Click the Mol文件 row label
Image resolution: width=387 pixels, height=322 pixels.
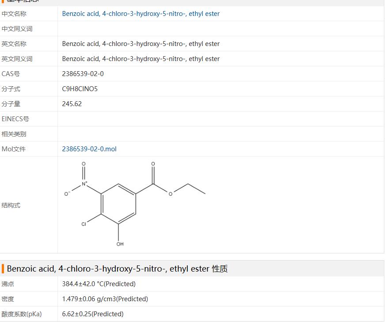14,149
